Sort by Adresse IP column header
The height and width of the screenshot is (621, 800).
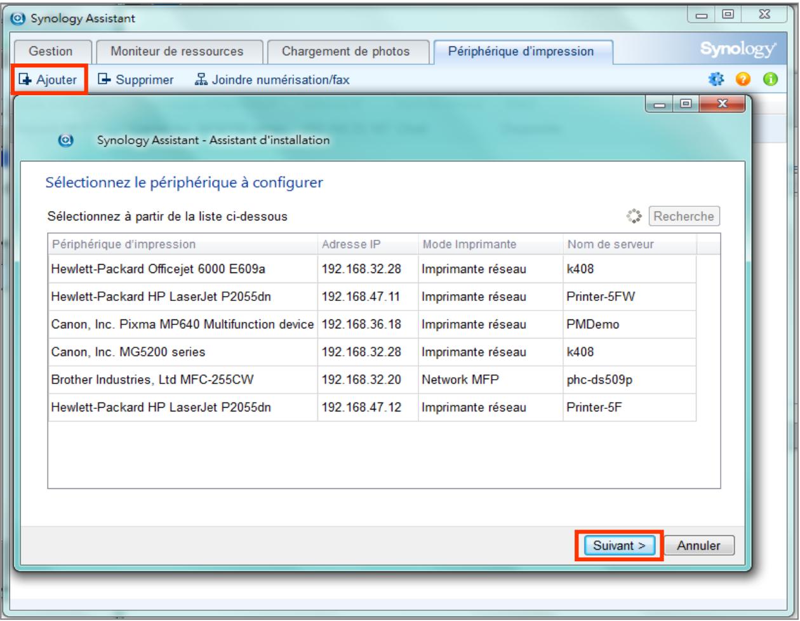(368, 244)
